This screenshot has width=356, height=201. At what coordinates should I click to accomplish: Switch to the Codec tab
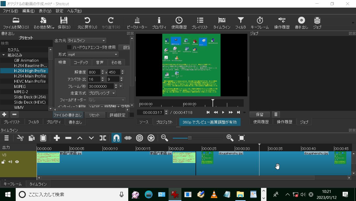[x=81, y=62]
